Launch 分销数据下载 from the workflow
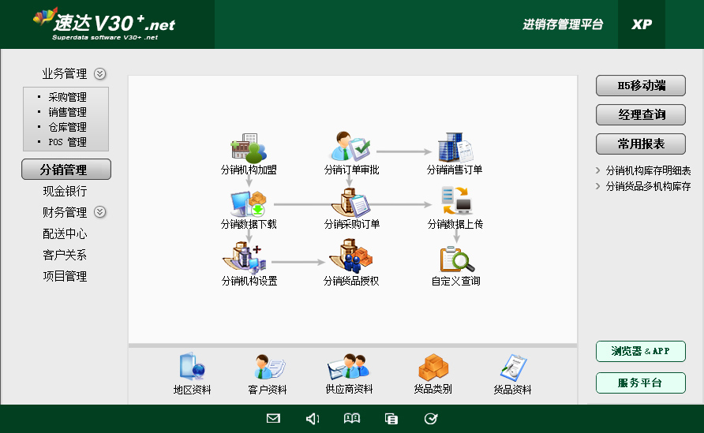 (249, 203)
